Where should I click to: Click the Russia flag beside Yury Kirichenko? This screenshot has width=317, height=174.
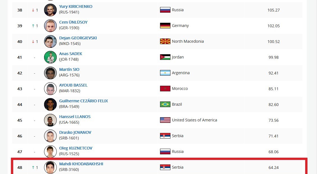point(165,10)
